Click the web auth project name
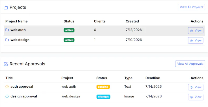The image size is (208, 107). pos(18,30)
